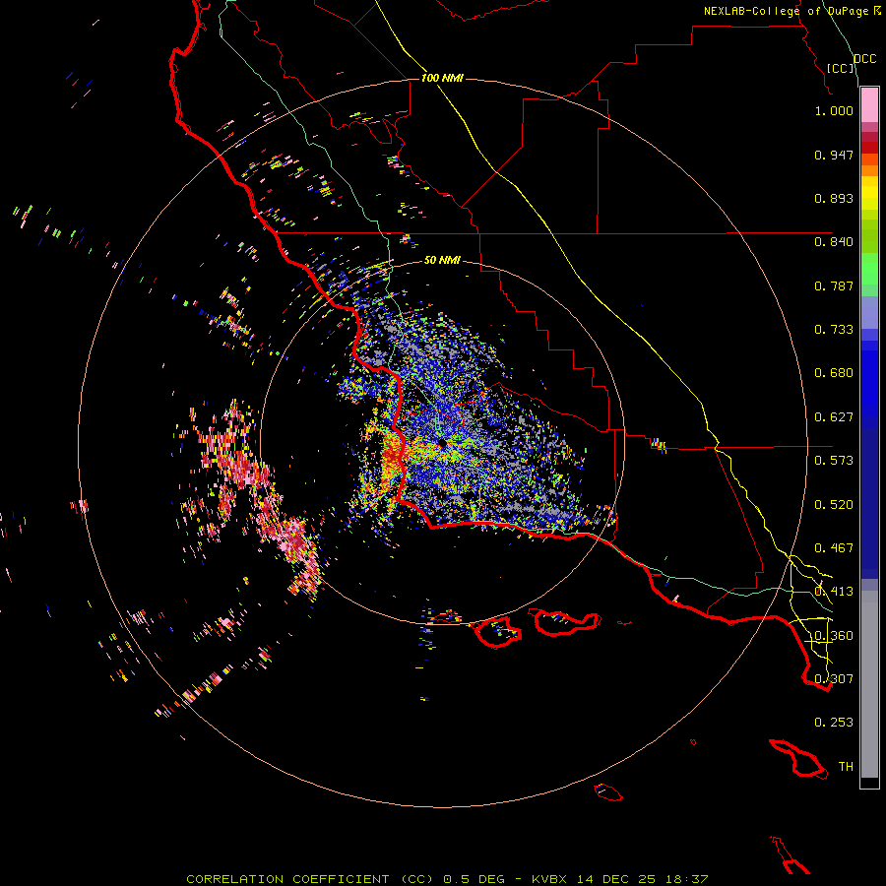Click CORRELATION COEFFICIENT in the caption
886x886 pixels.
[287, 879]
